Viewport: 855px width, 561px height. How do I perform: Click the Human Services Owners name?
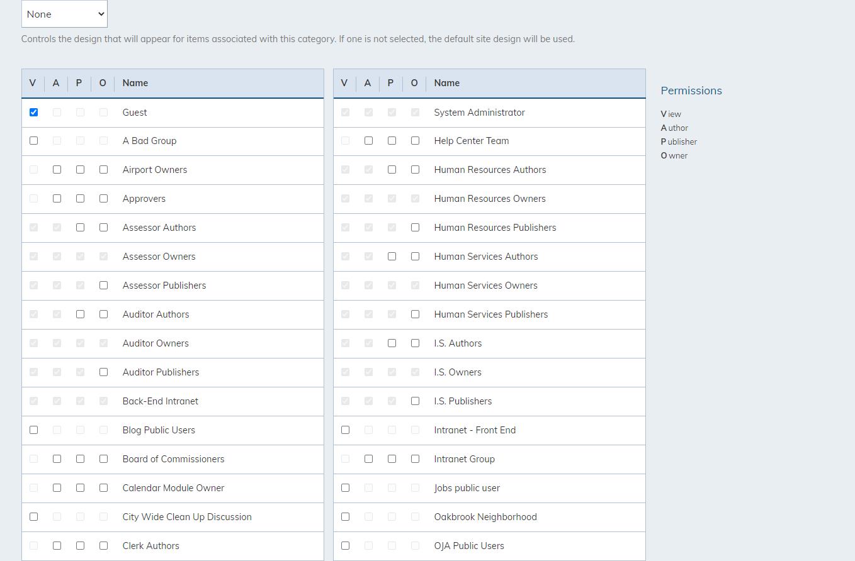(485, 286)
